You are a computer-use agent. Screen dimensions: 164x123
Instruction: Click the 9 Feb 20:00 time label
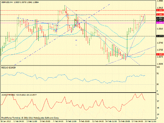pos(84,121)
